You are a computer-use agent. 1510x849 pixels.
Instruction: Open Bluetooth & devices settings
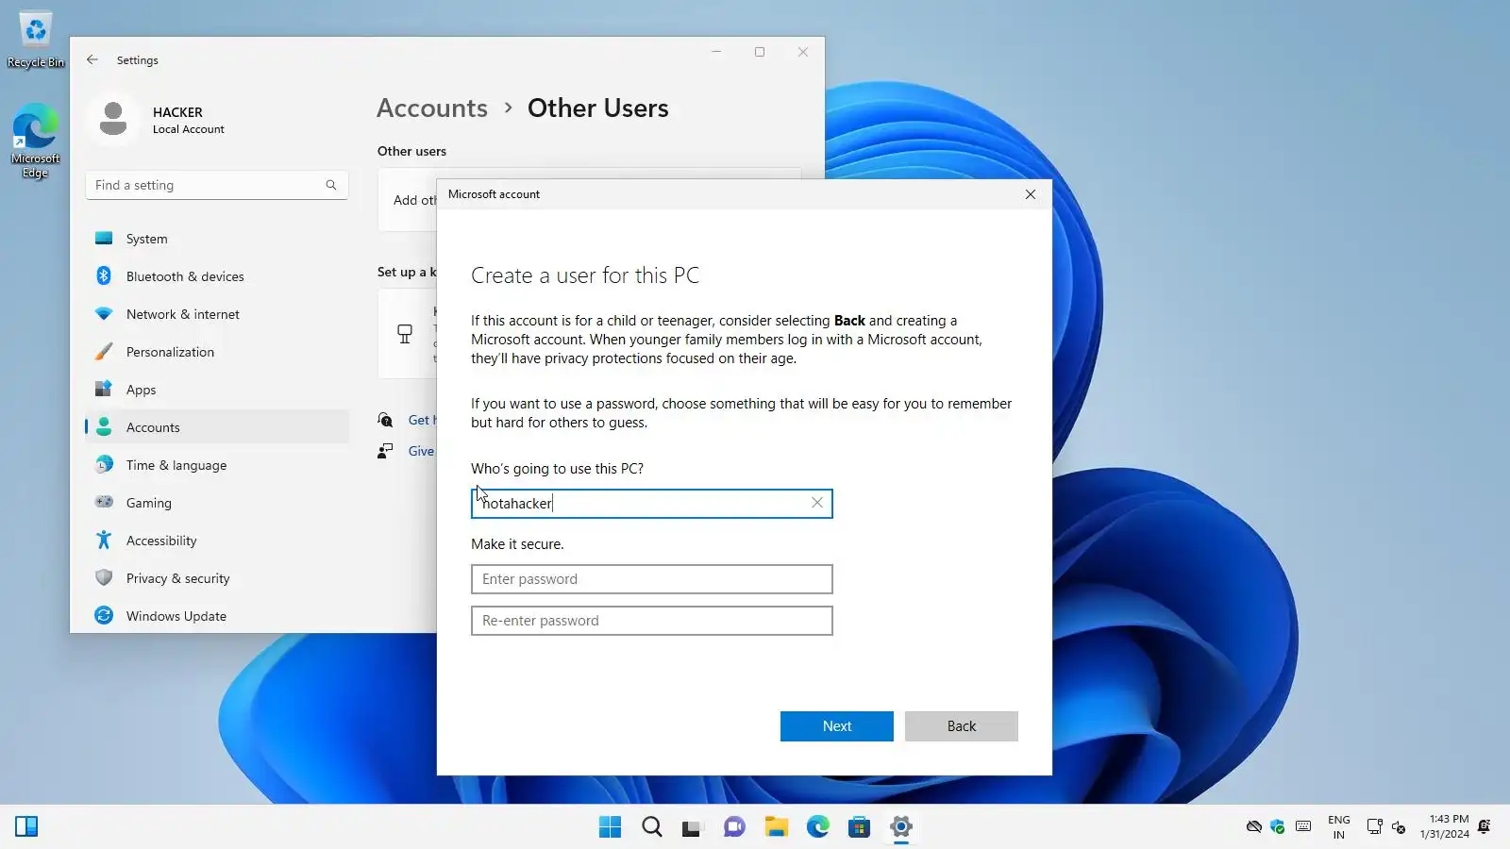(x=217, y=276)
